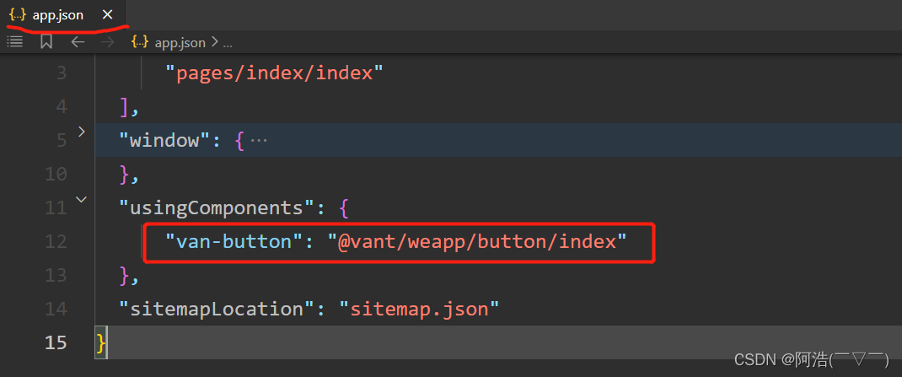Click the JSON braces icon in breadcrumb

(140, 41)
